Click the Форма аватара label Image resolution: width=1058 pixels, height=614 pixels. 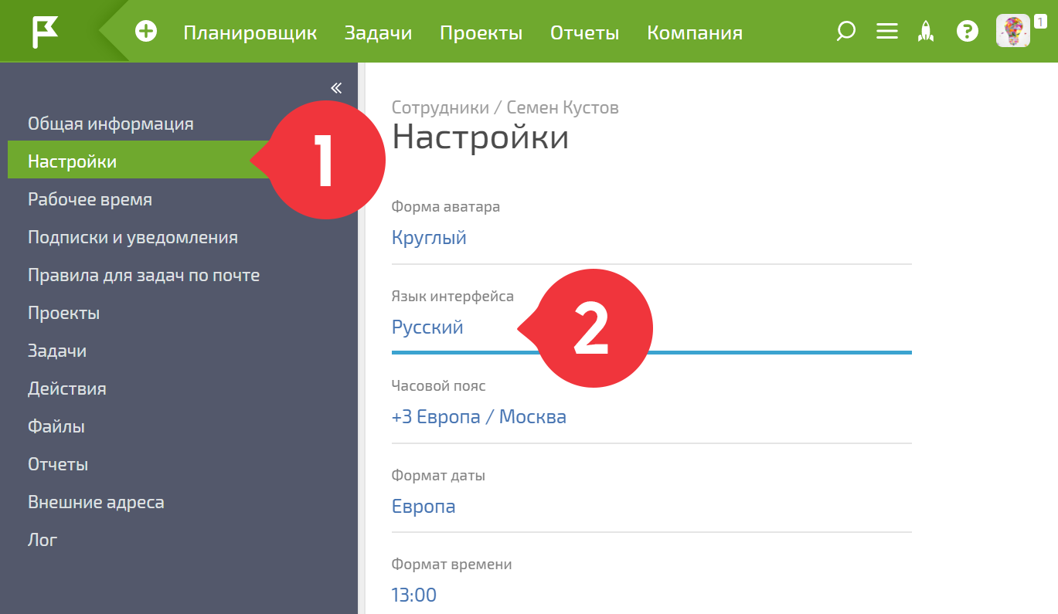coord(446,207)
